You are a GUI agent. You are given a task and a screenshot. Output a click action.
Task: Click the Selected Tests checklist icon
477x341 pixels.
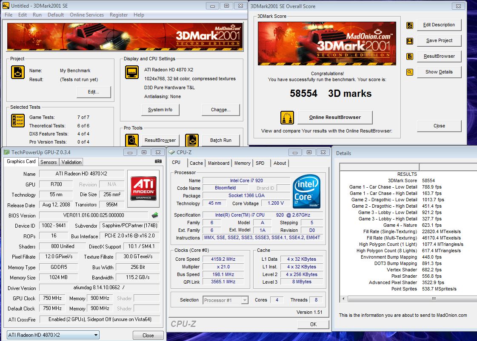point(17,121)
